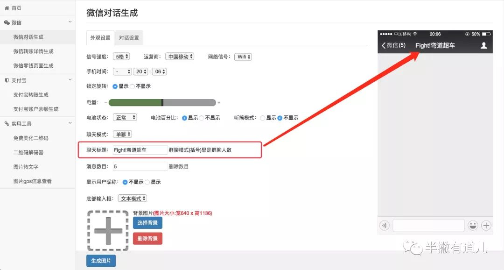504x270 pixels.
Task: Select 不显示 for 电池百分比
Action: (202, 118)
